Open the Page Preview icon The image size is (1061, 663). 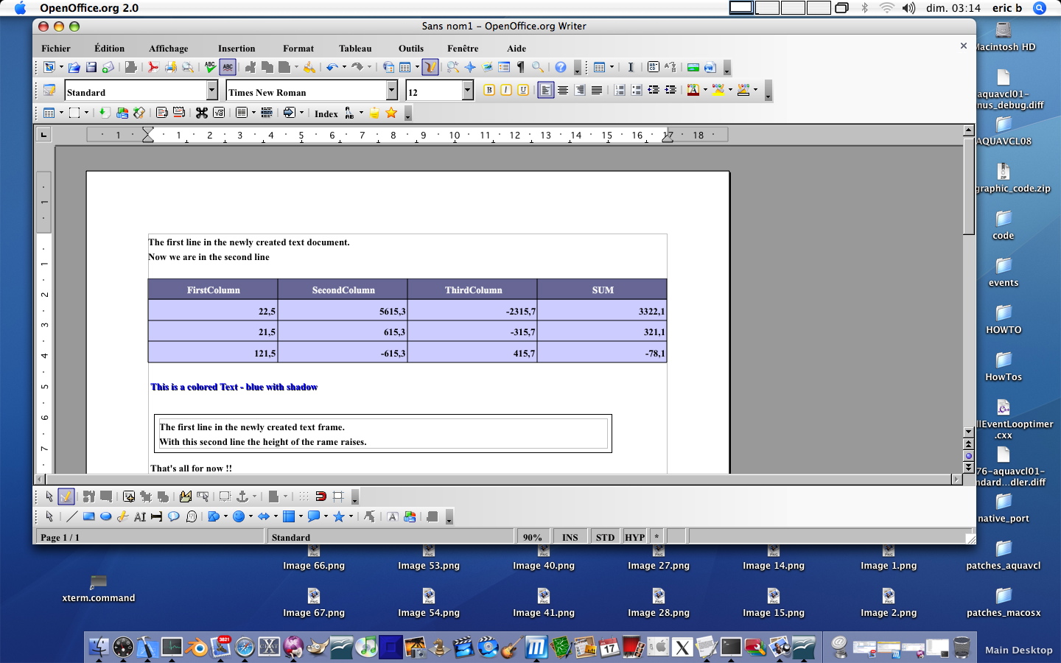point(188,68)
